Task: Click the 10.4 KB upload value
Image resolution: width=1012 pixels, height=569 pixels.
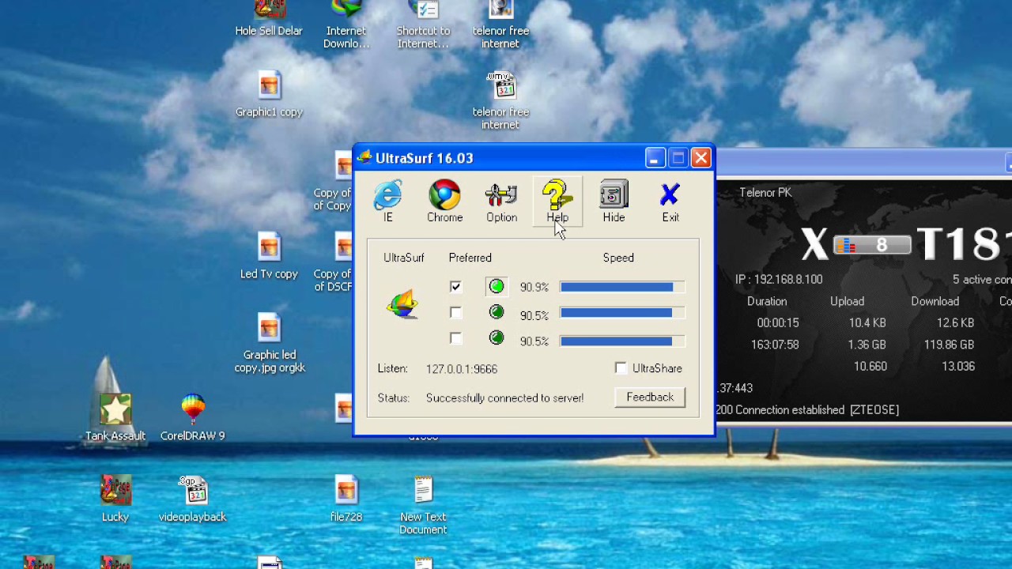Action: pyautogui.click(x=867, y=322)
